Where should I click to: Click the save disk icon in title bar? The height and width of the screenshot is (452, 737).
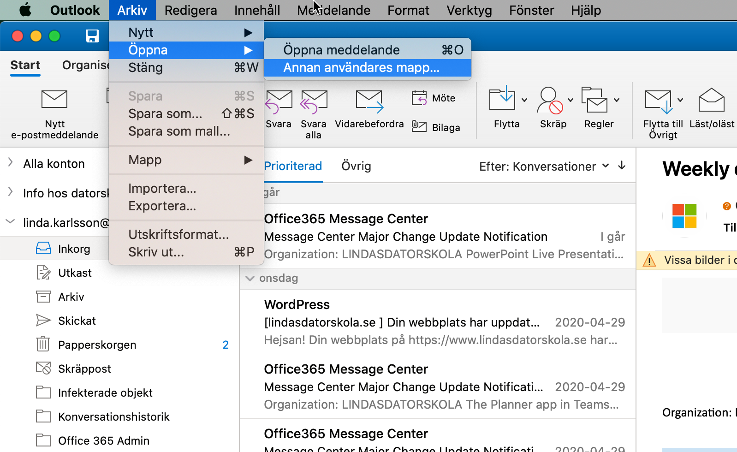point(92,36)
